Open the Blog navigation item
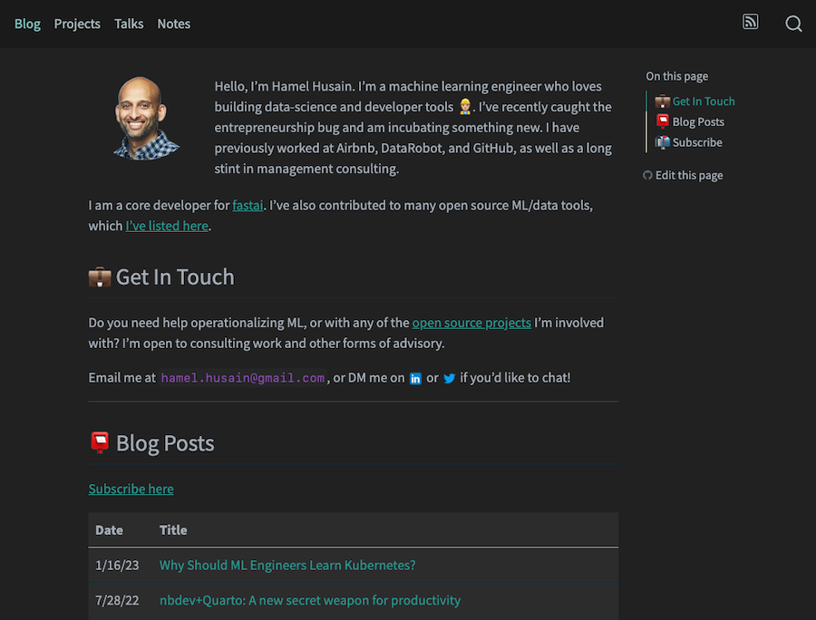This screenshot has width=816, height=620. [27, 24]
